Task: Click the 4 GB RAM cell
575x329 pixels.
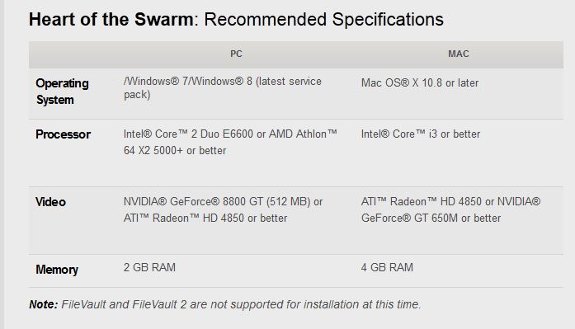Action: pos(387,267)
